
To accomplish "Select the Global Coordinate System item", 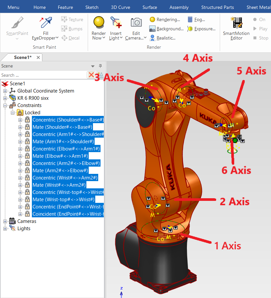I will point(46,91).
